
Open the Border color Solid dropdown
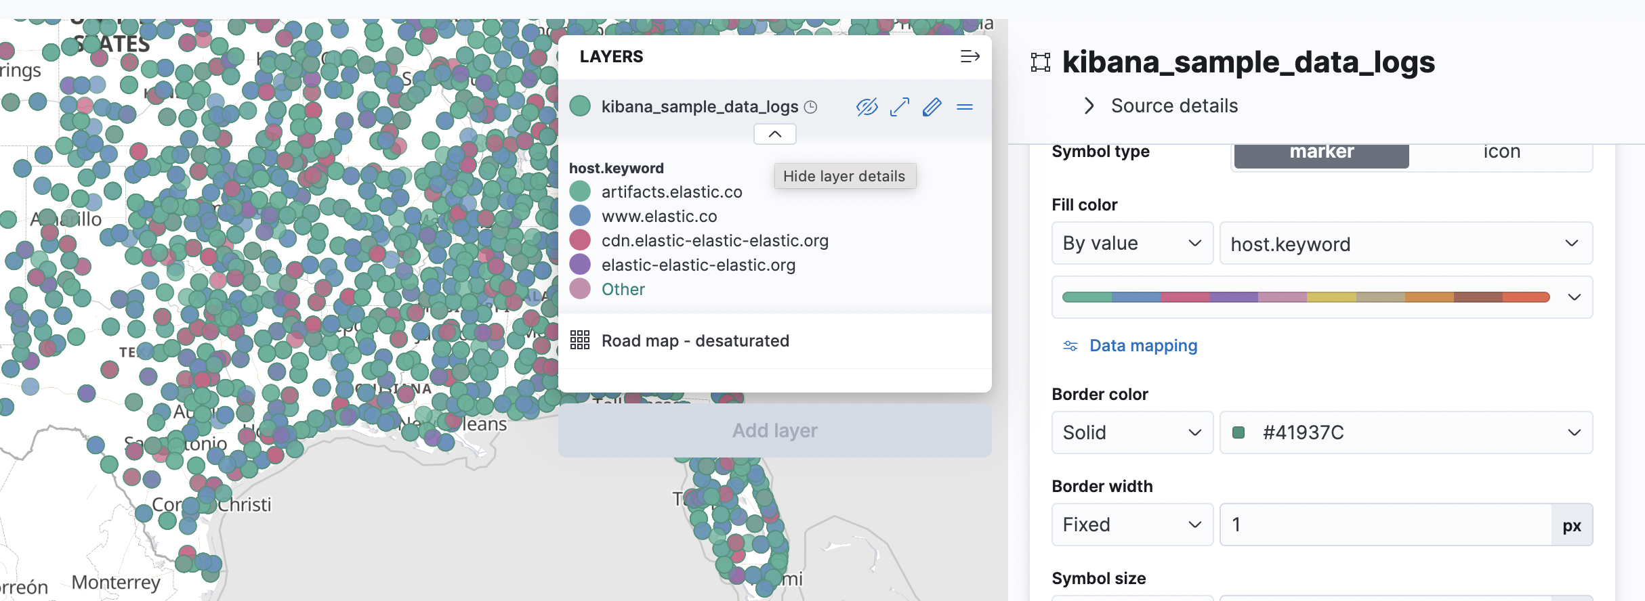[1132, 432]
